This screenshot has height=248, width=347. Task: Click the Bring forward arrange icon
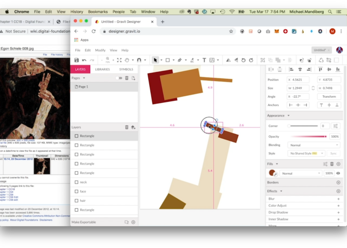pos(301,60)
